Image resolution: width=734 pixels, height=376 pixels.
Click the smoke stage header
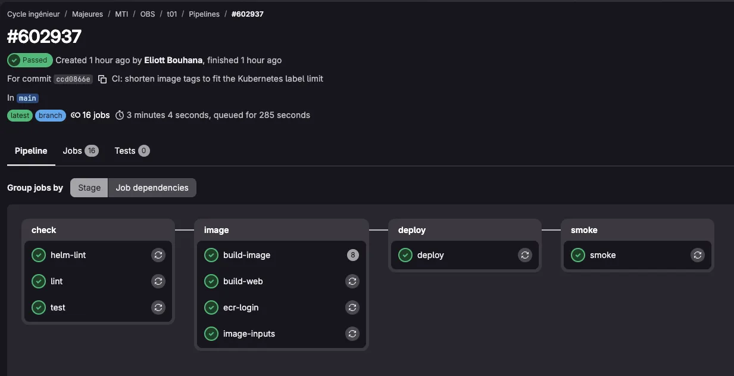click(584, 230)
